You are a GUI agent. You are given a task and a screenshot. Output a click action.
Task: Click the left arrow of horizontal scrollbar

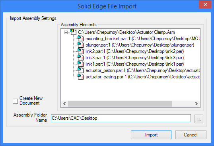click(x=64, y=104)
